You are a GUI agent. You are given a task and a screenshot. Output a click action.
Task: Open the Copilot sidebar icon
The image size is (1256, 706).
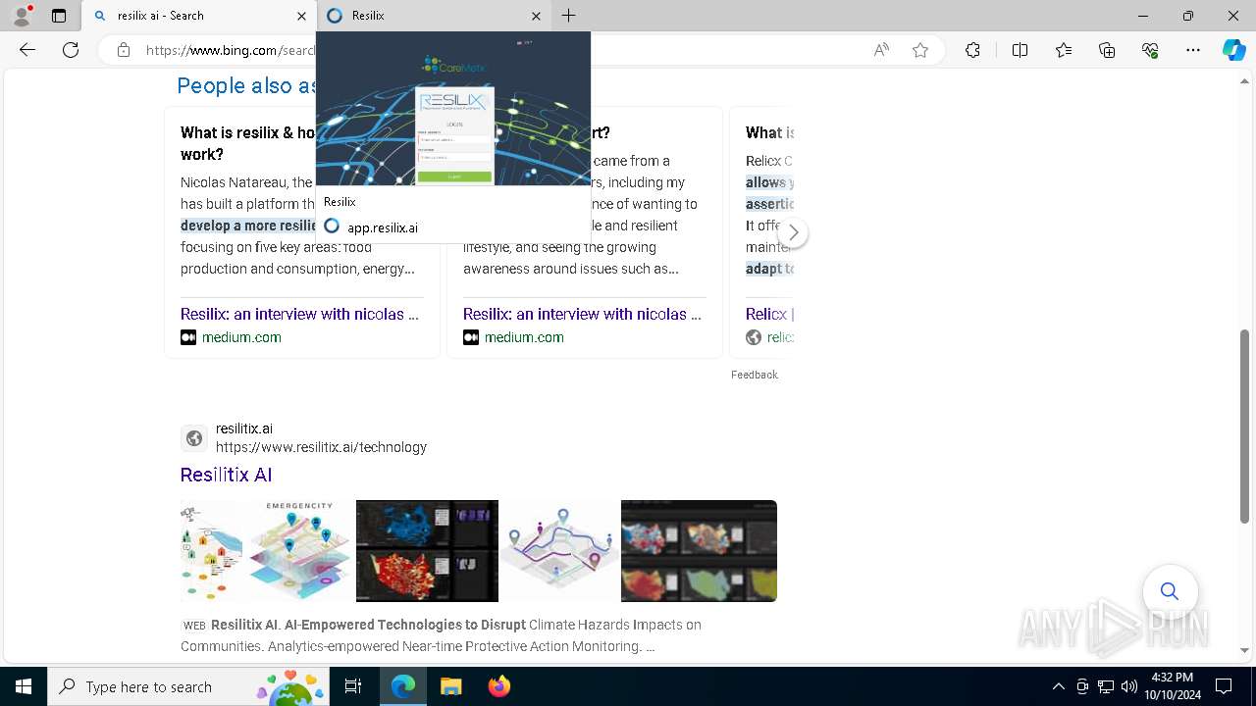(x=1233, y=50)
